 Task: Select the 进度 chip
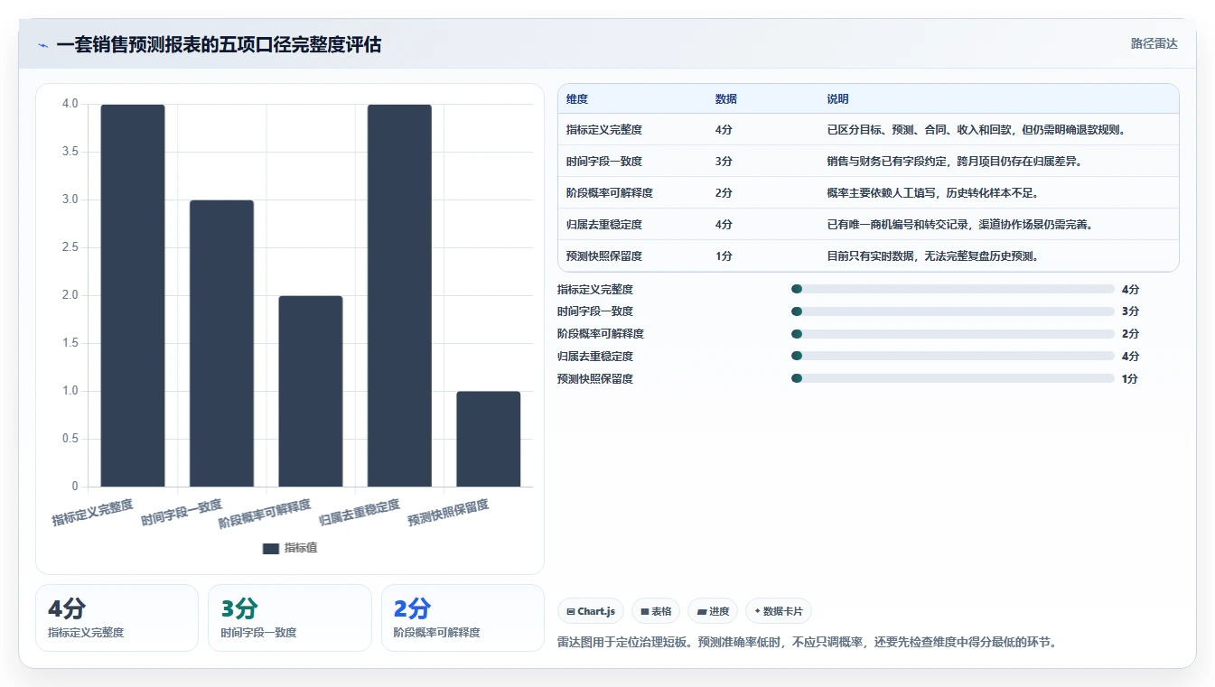tap(713, 611)
